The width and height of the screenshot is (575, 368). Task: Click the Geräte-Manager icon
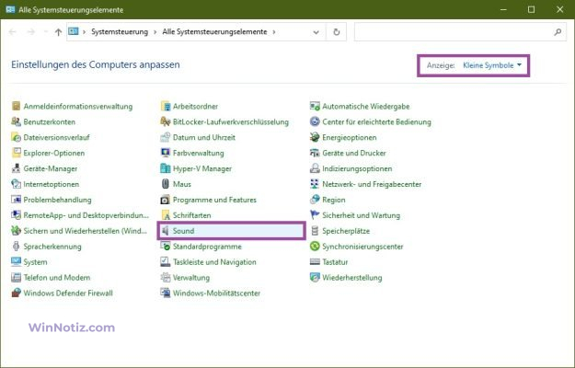click(x=17, y=168)
